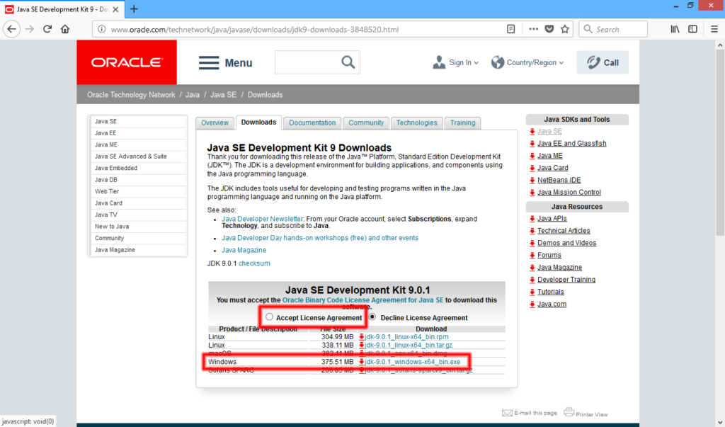The width and height of the screenshot is (725, 427).
Task: Save page to Pocket icon
Action: [549, 29]
